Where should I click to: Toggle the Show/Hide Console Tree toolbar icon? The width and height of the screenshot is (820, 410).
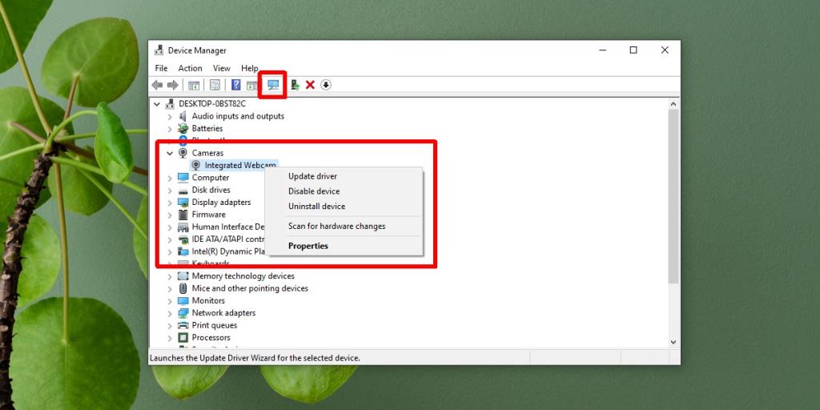(x=194, y=85)
